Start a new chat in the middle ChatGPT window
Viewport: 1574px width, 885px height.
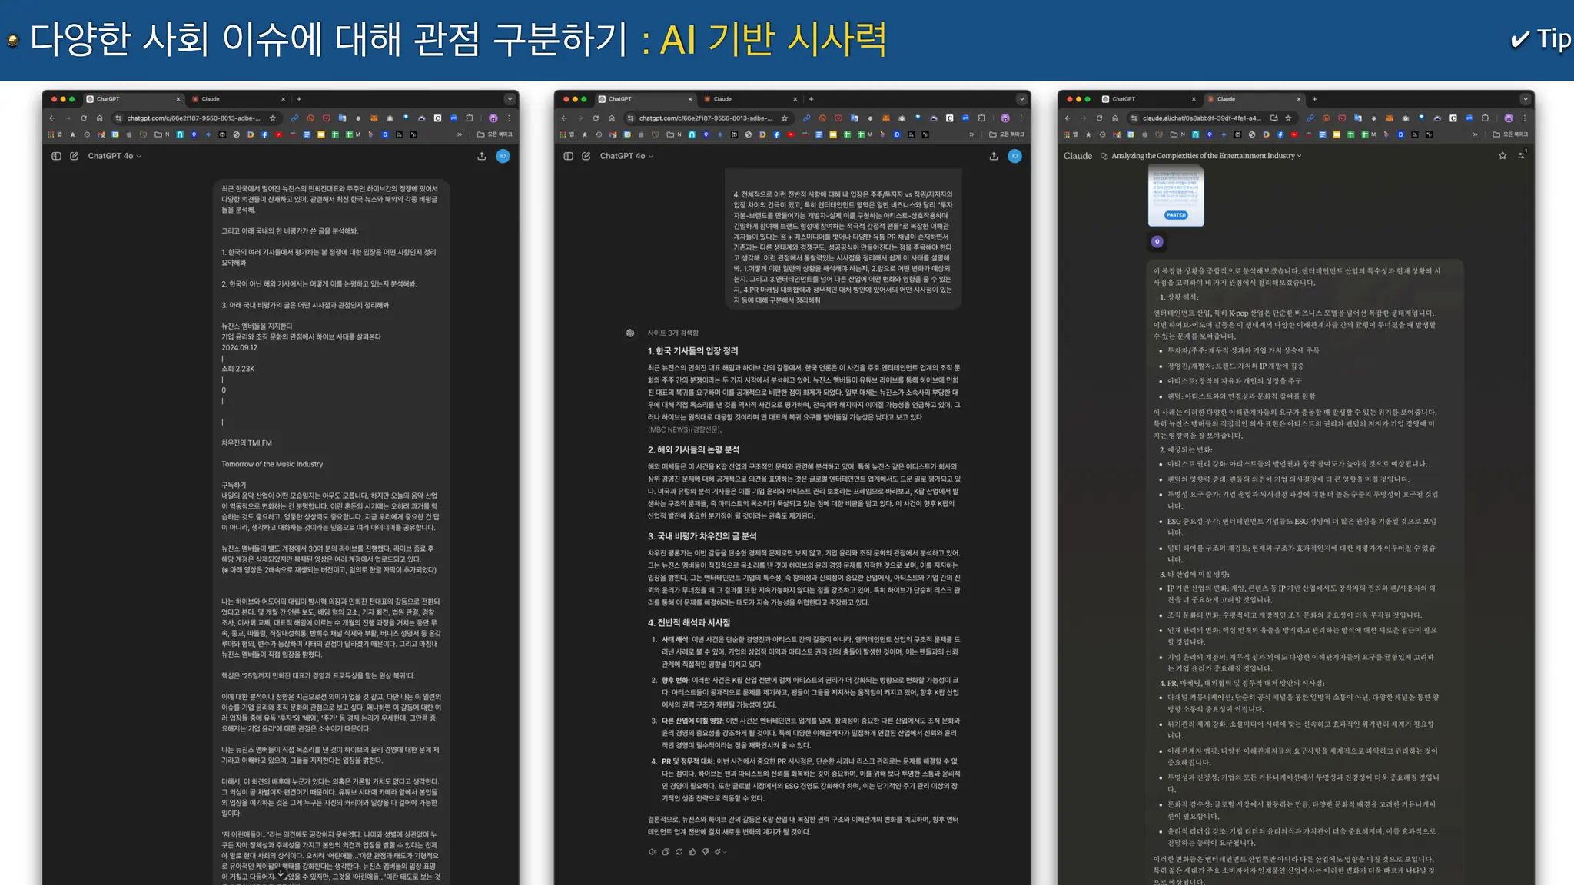coord(586,156)
